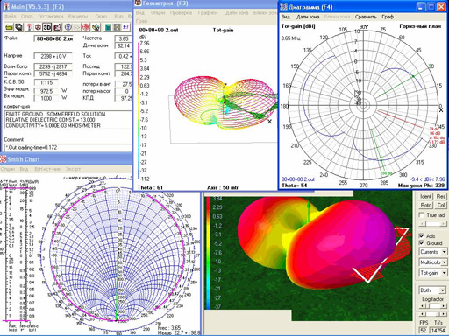The height and width of the screenshot is (336, 449).
Task: Click the yellow open-file toolbar icon
Action: coord(9,27)
